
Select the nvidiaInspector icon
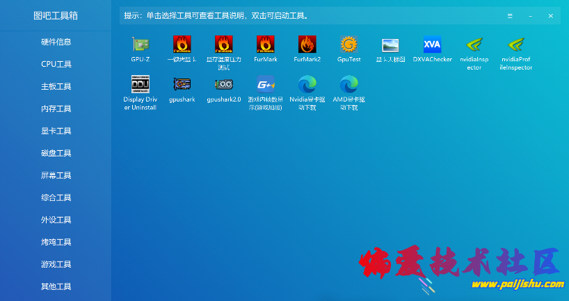point(474,45)
